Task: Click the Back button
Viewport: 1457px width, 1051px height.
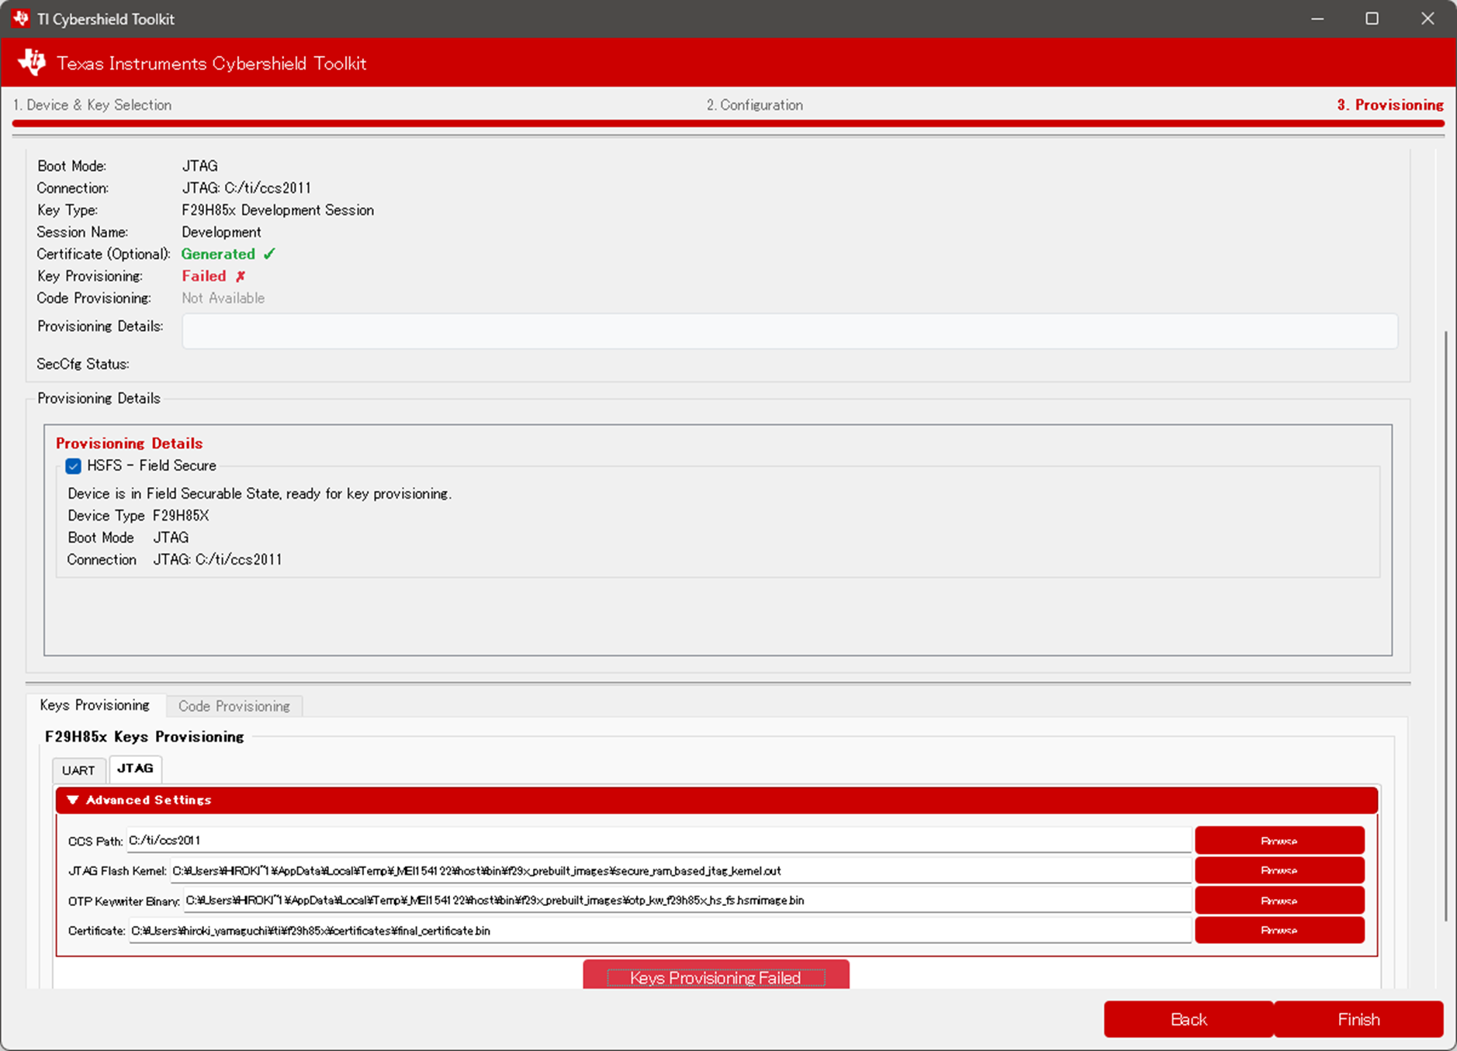Action: tap(1189, 1019)
